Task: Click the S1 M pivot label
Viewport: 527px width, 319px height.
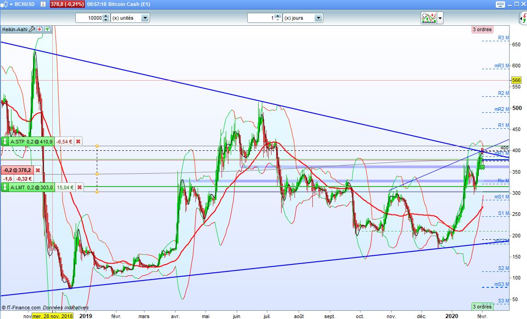Action: pyautogui.click(x=503, y=213)
